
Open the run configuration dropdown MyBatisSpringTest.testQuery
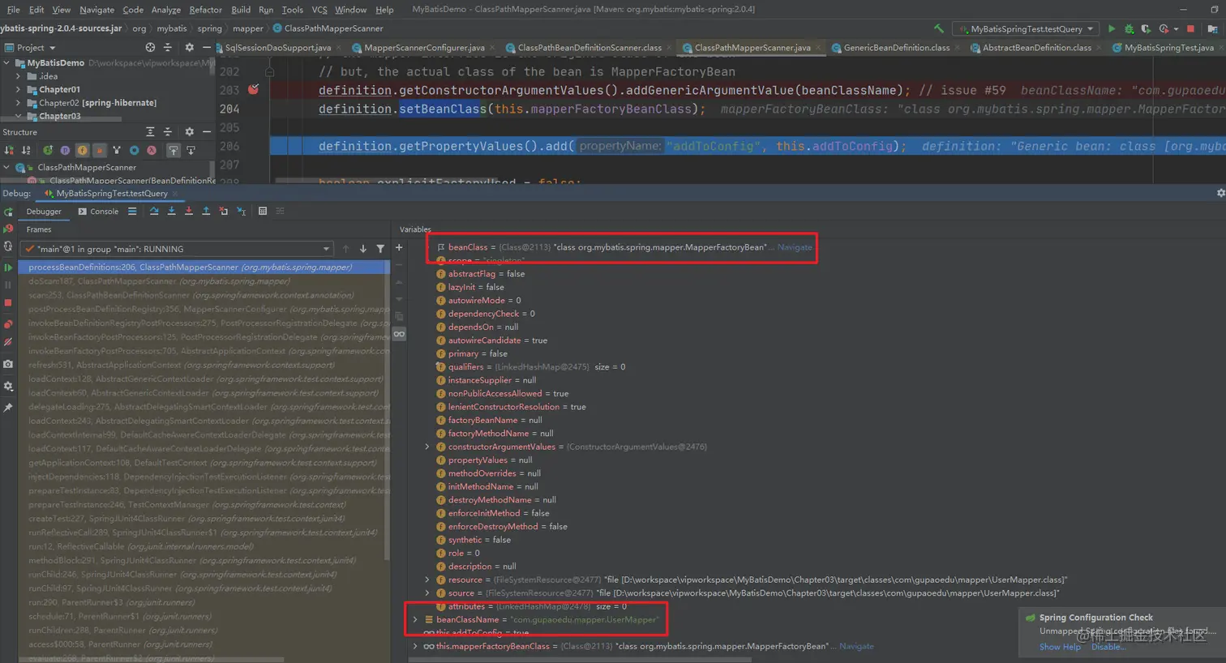1027,29
